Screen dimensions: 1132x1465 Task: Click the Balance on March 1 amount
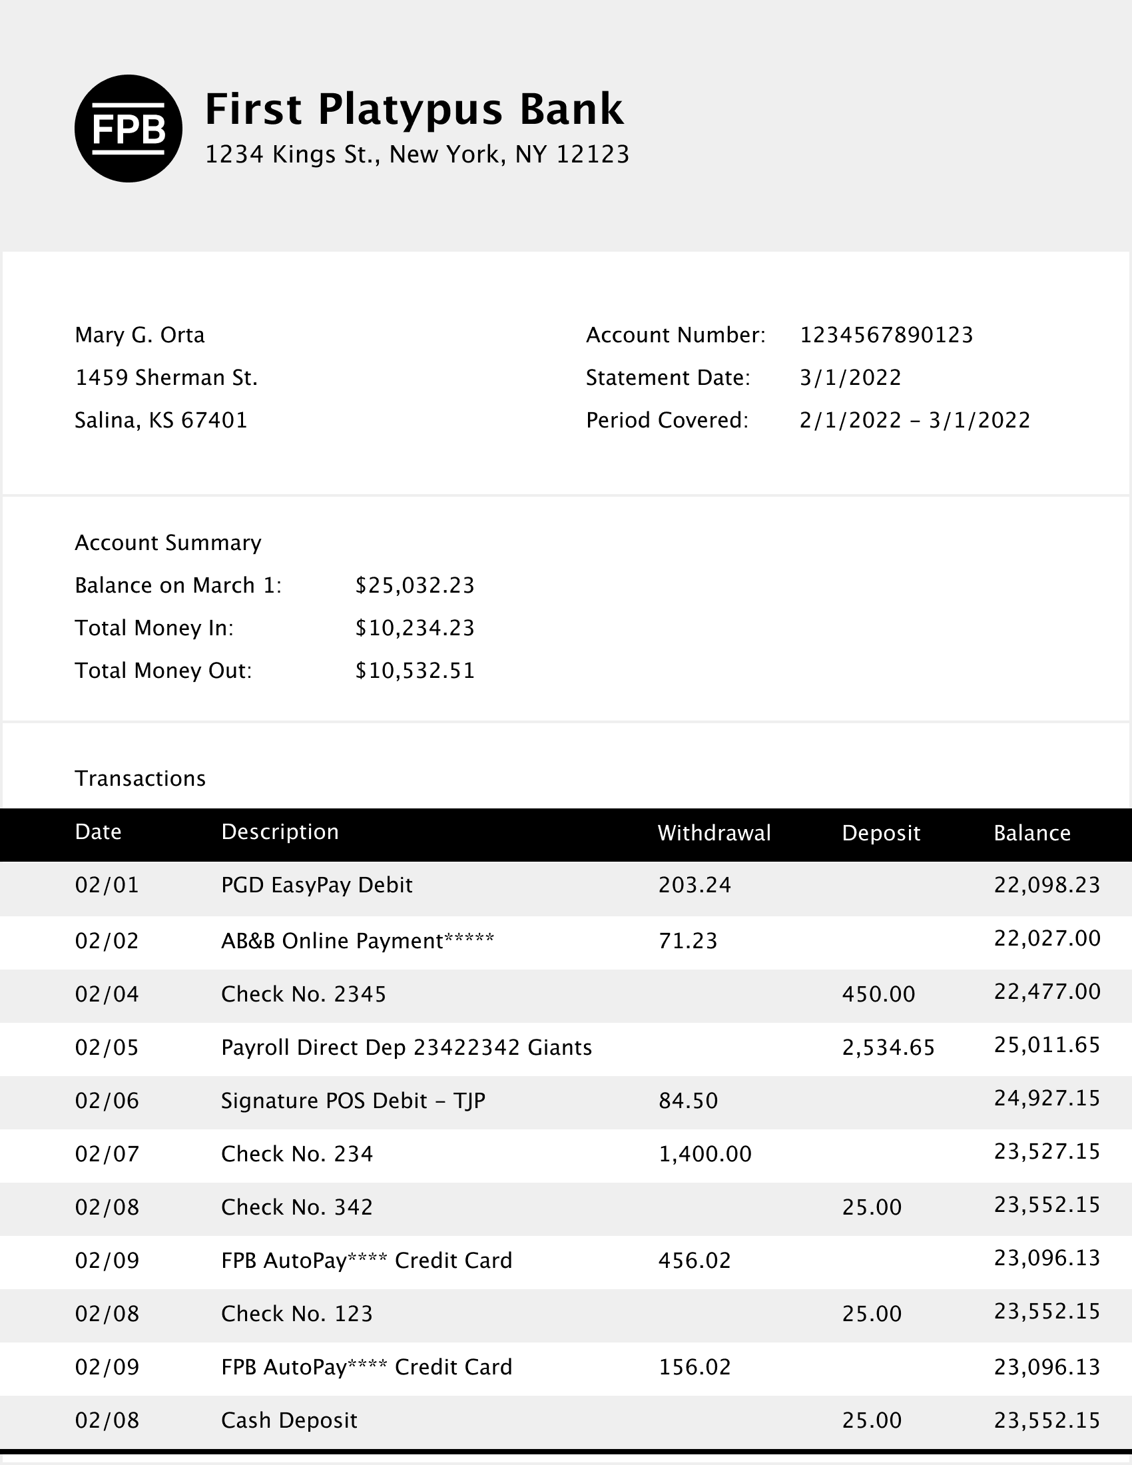pyautogui.click(x=414, y=585)
